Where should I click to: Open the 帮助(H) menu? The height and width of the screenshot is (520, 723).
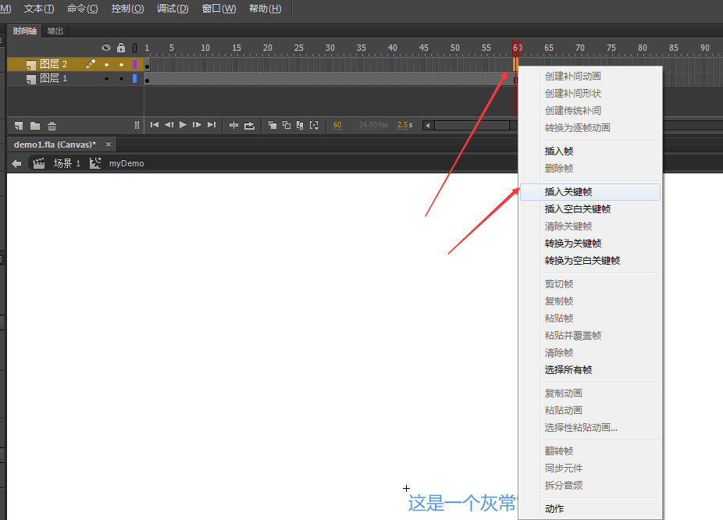[x=265, y=9]
